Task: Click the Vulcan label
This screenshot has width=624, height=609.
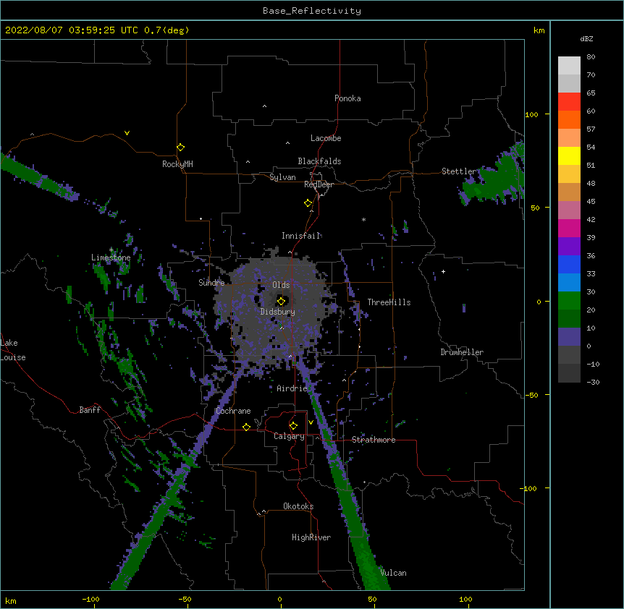Action: [x=393, y=573]
